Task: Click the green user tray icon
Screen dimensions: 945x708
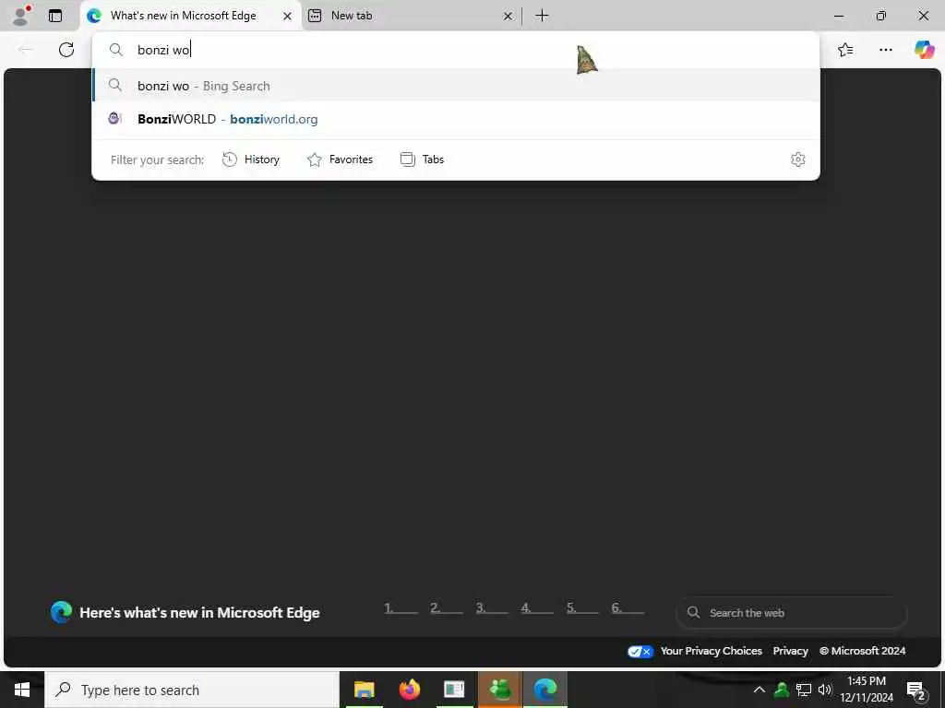Action: pyautogui.click(x=782, y=690)
